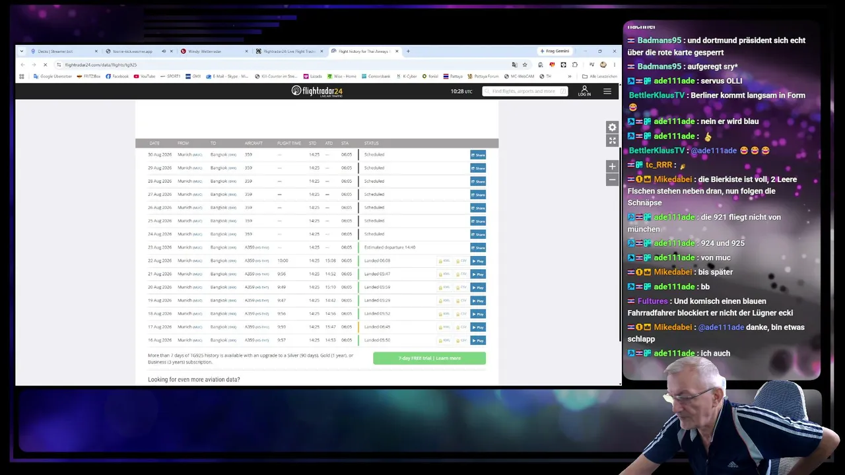Share the 30 Aug 2026 flight
The height and width of the screenshot is (475, 845).
pos(478,155)
